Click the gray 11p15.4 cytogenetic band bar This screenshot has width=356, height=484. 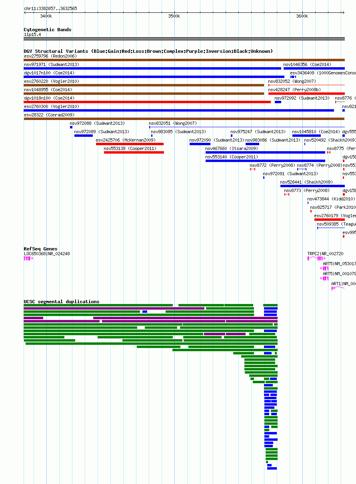(x=184, y=39)
